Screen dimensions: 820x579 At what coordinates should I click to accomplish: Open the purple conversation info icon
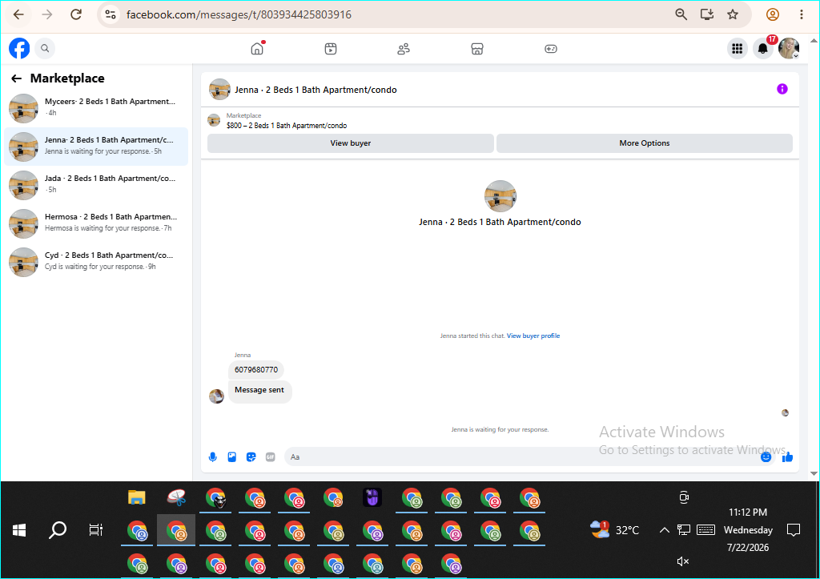782,89
